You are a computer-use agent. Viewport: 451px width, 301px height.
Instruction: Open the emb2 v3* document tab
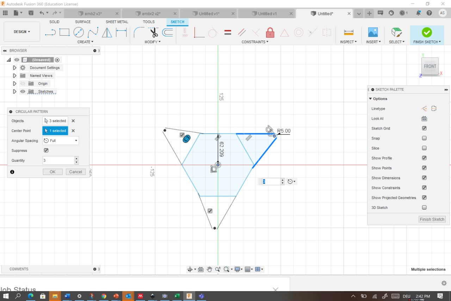[92, 13]
